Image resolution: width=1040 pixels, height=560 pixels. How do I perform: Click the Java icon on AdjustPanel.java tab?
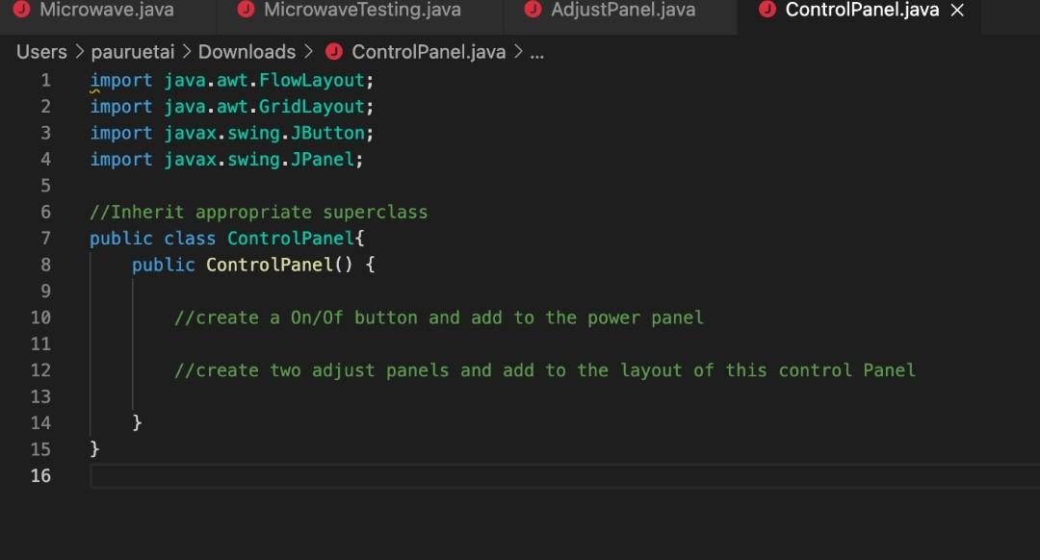[x=533, y=12]
